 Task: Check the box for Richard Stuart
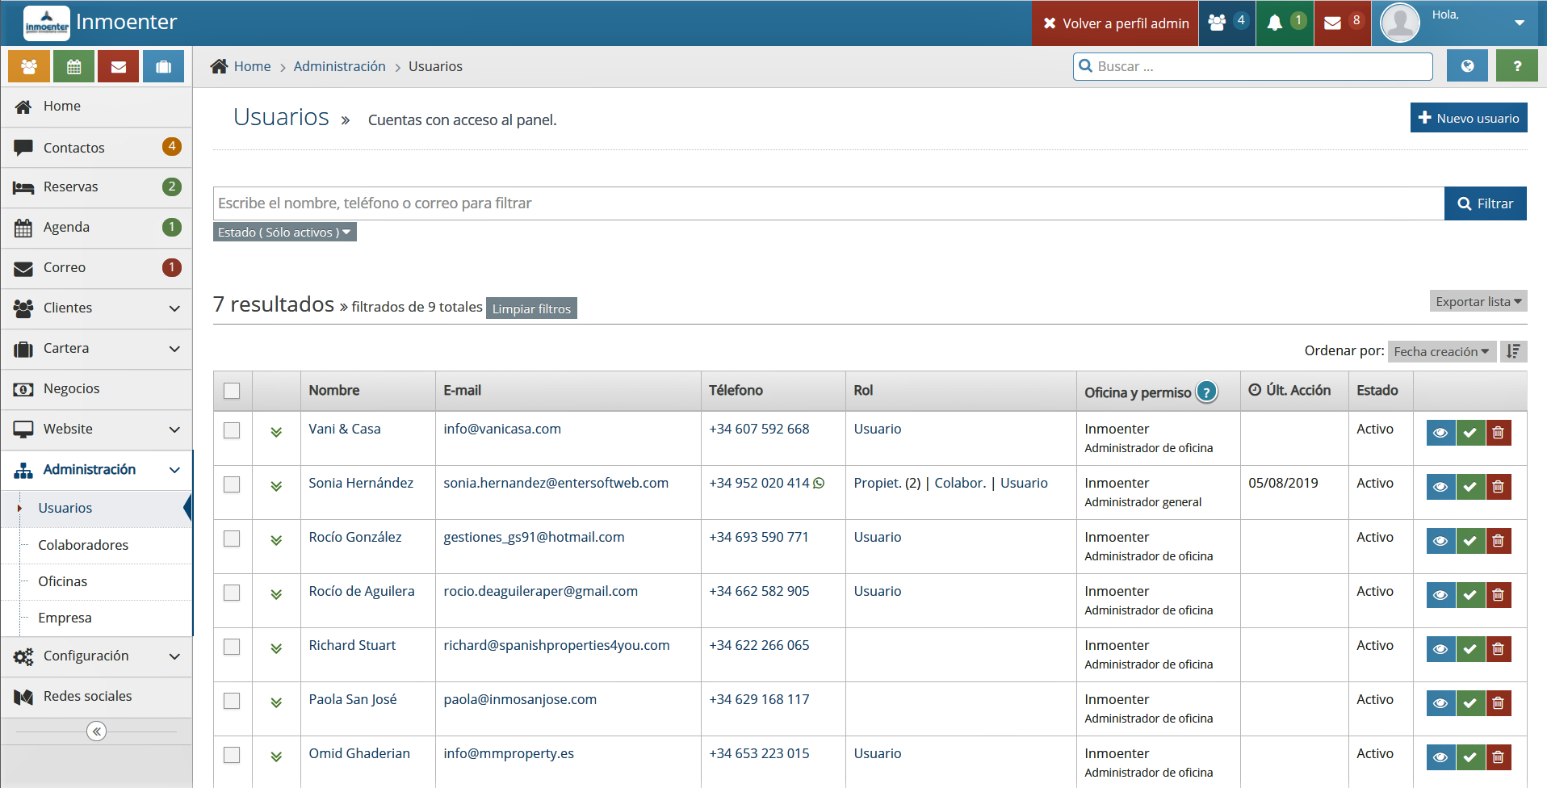232,647
